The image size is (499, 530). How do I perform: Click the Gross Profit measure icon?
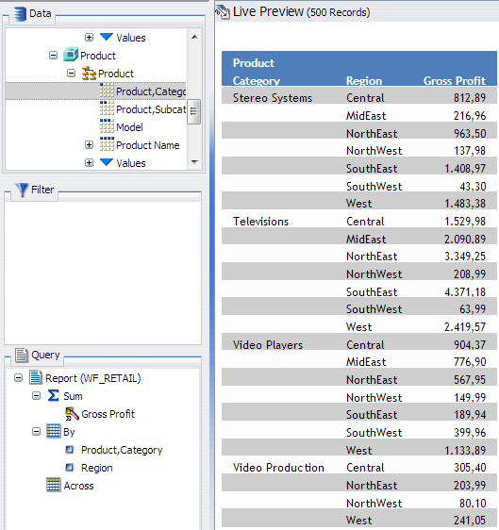point(72,414)
